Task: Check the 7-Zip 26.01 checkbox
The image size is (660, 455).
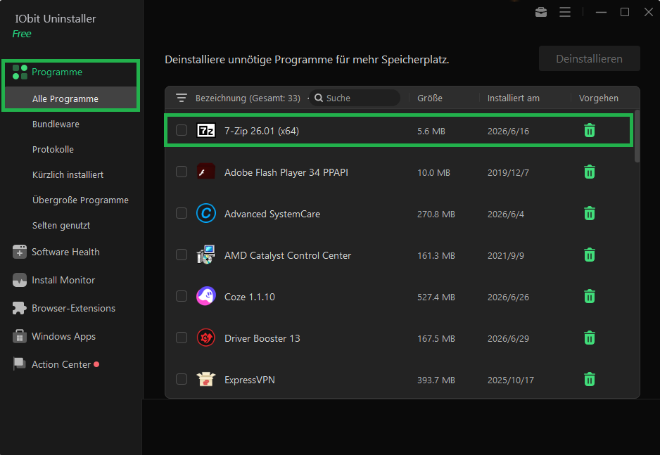Action: pyautogui.click(x=182, y=130)
